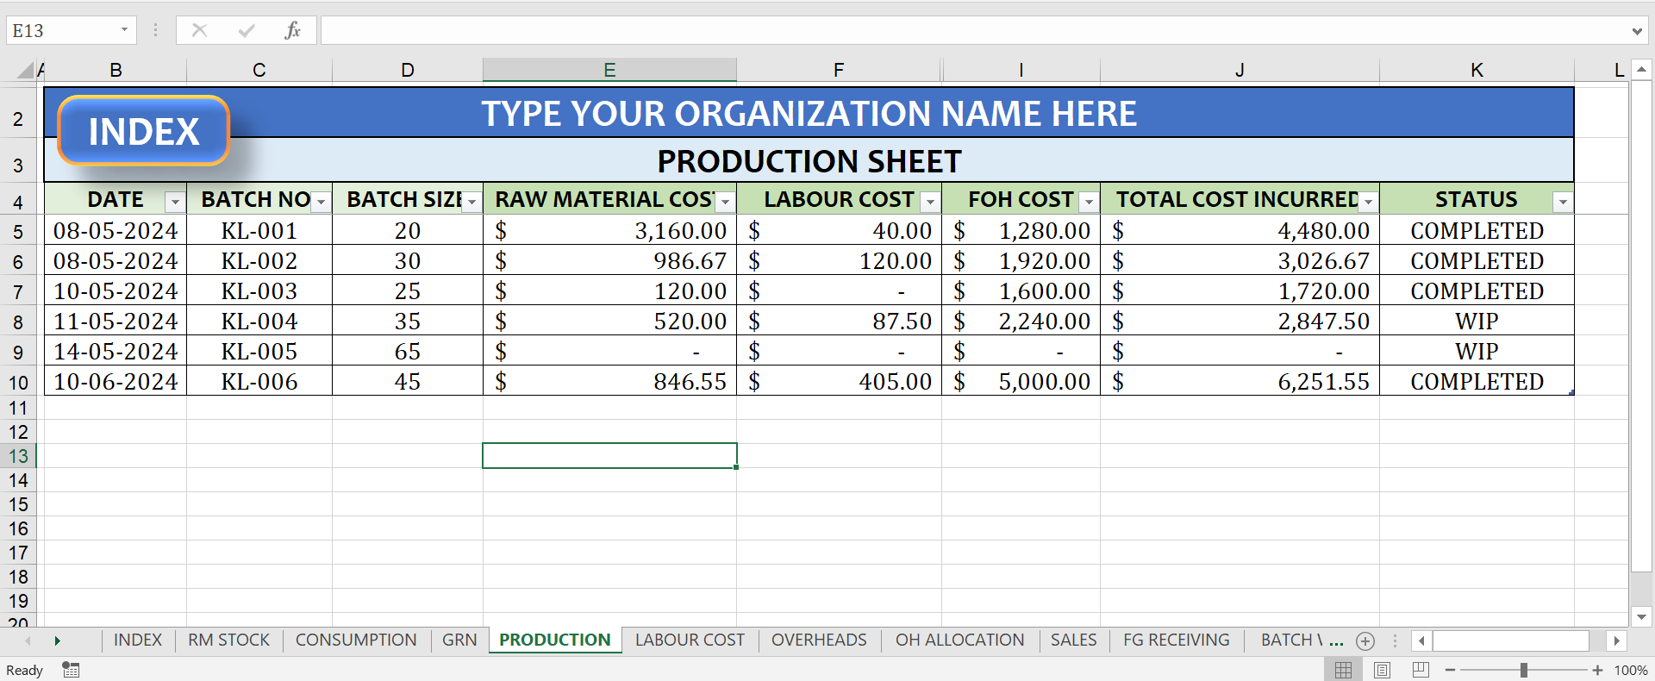Screen dimensions: 1655x681
Task: Open the Insert Function fx icon
Action: [293, 30]
